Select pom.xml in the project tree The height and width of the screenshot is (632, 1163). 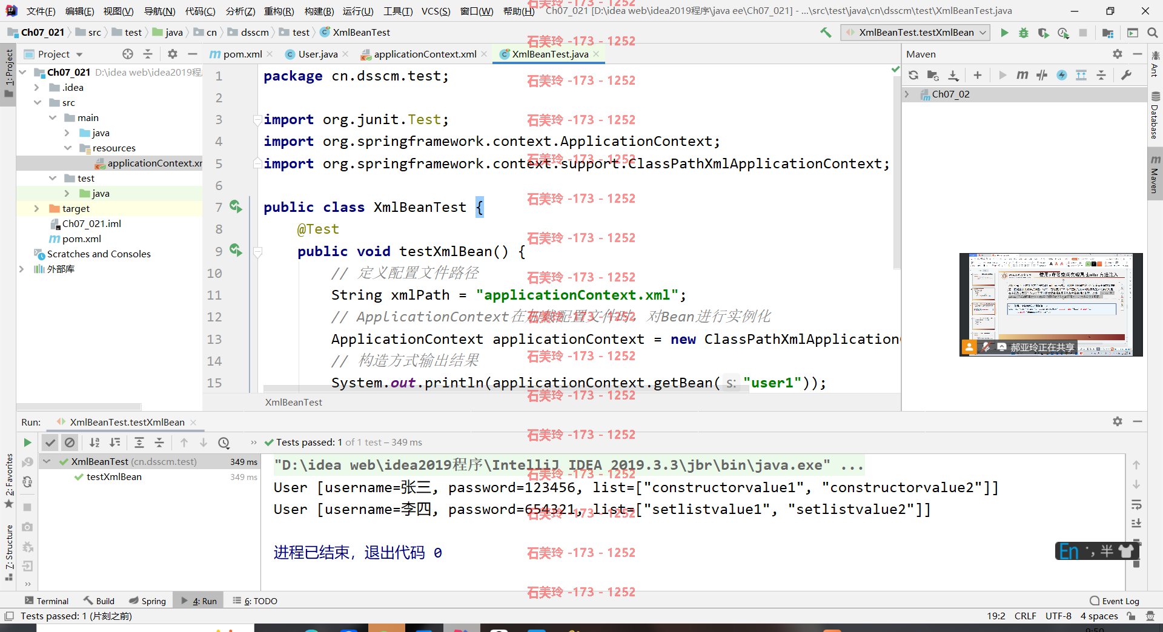(x=82, y=239)
